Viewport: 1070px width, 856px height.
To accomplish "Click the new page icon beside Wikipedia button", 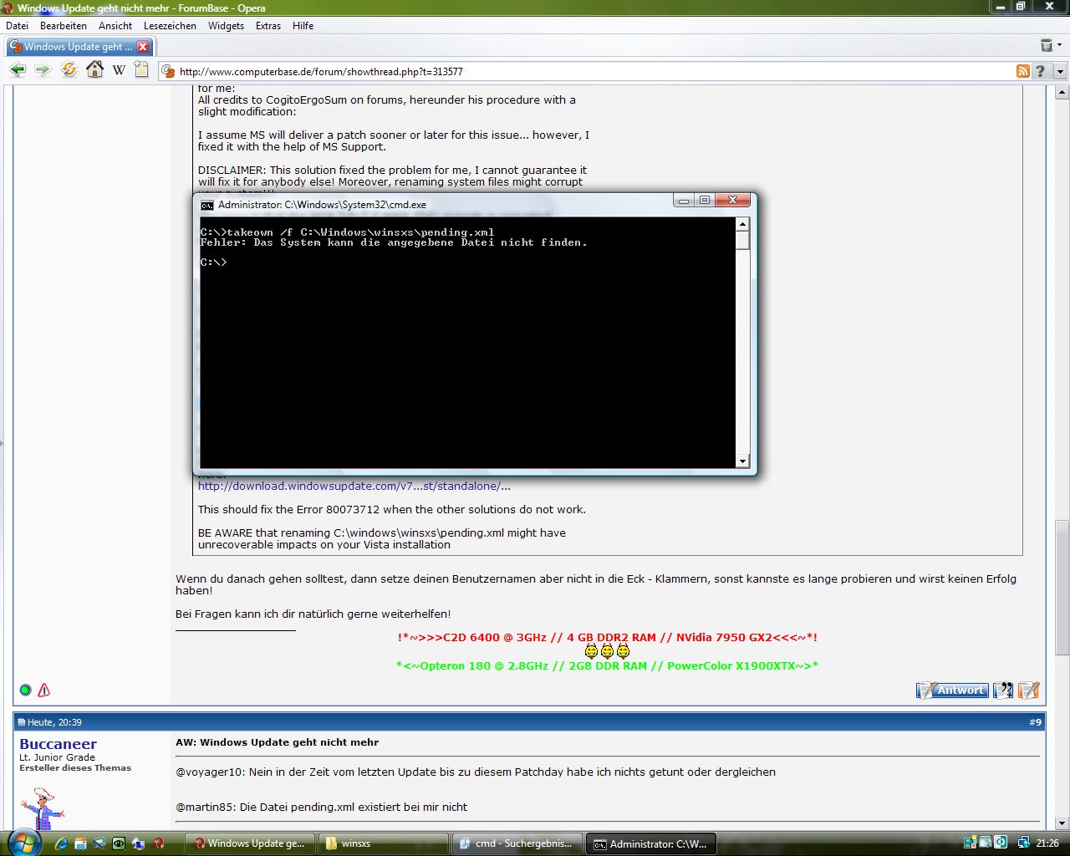I will click(142, 70).
